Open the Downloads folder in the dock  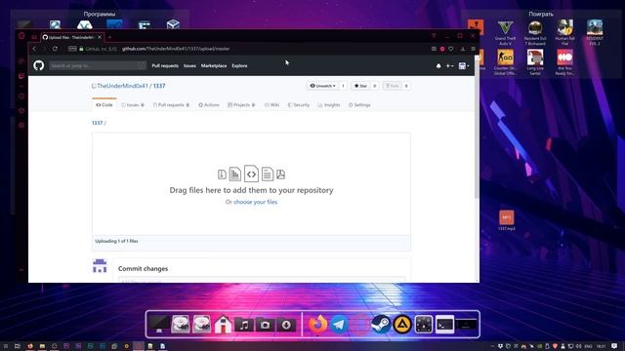286,325
